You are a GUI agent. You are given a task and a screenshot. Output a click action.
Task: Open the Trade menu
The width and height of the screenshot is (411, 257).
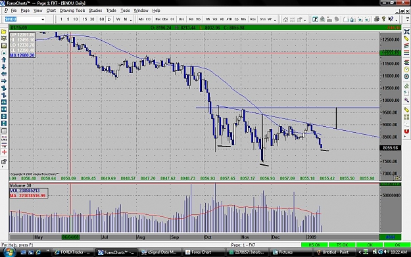pyautogui.click(x=111, y=11)
